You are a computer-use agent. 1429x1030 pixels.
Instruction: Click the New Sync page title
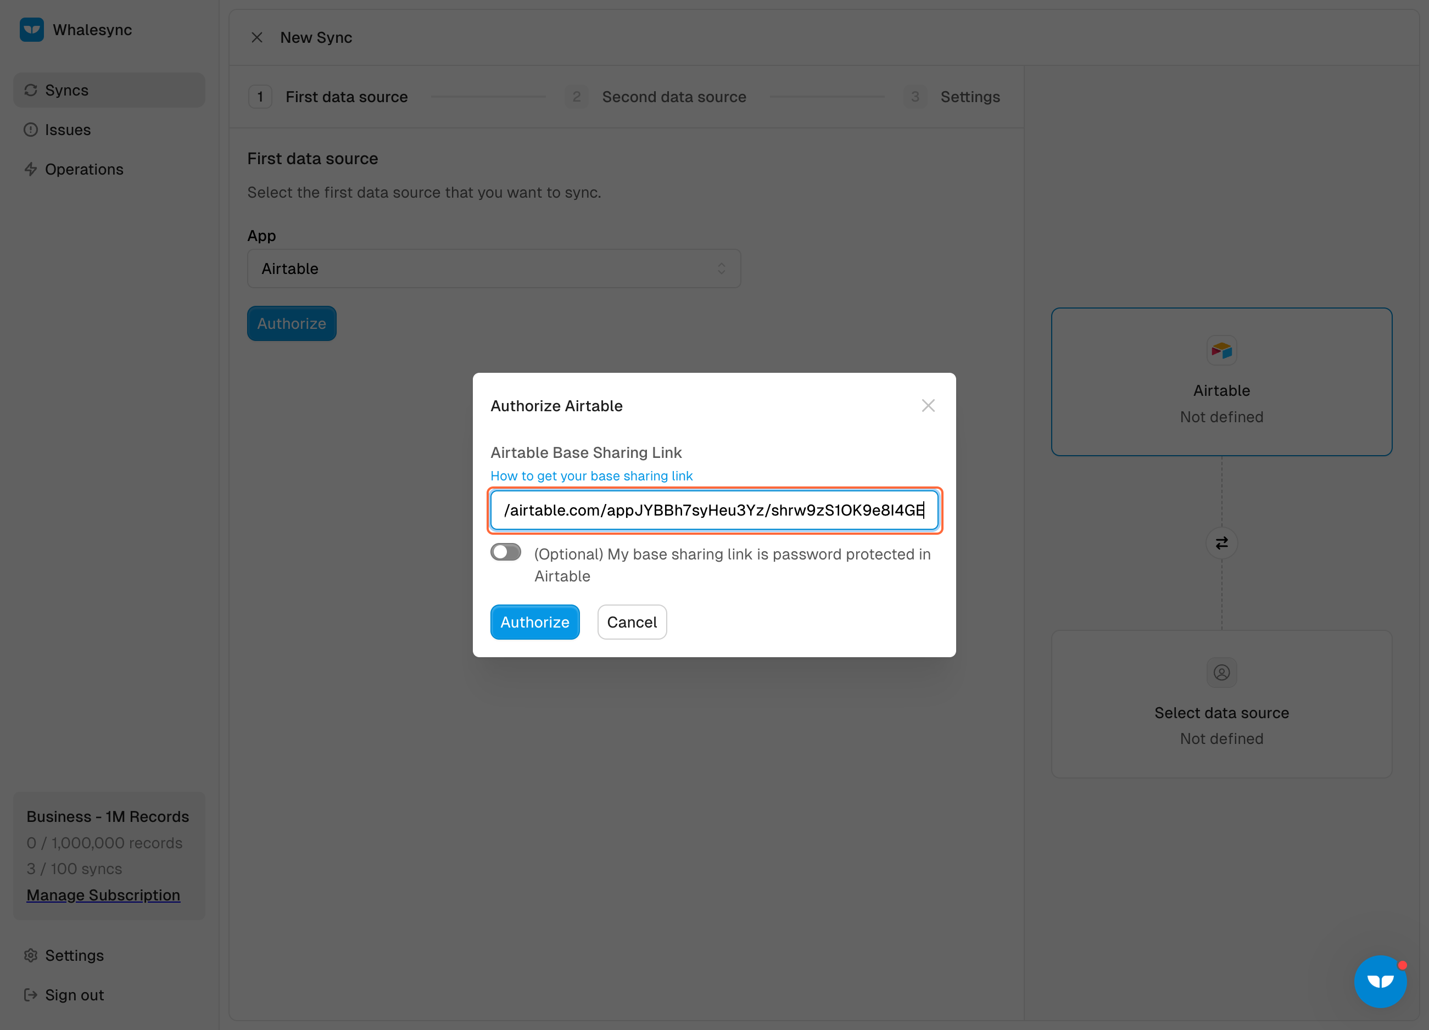click(x=316, y=38)
